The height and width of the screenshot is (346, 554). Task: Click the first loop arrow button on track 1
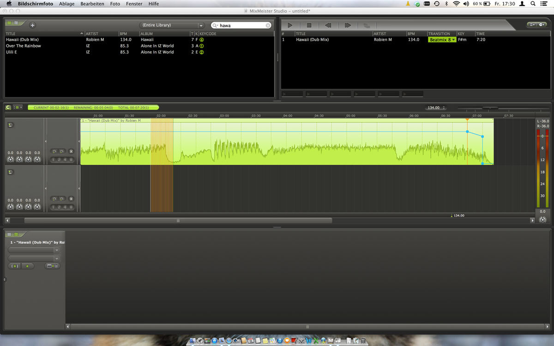(x=54, y=151)
